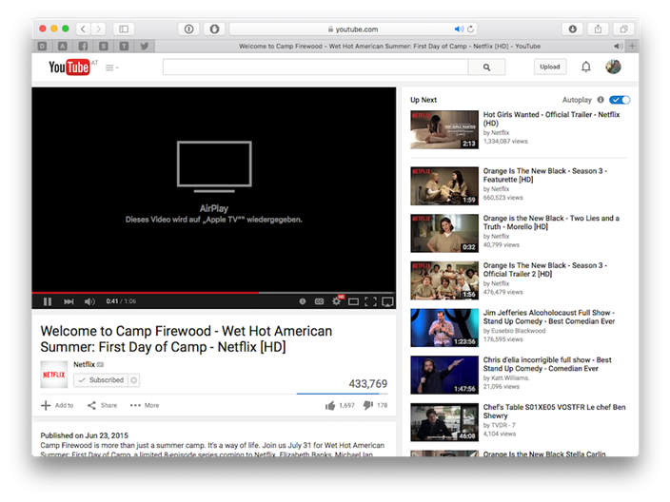Image resolution: width=670 pixels, height=502 pixels.
Task: Open the 1Password extension icon
Action: point(188,29)
